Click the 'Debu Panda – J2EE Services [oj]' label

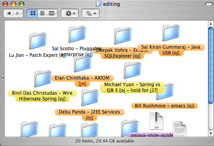click(x=90, y=115)
